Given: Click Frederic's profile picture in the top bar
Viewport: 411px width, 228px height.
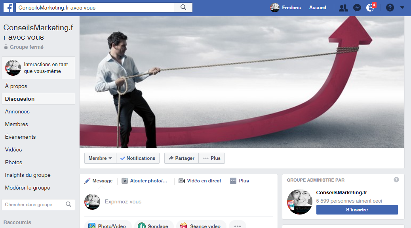Looking at the screenshot, I should [275, 8].
